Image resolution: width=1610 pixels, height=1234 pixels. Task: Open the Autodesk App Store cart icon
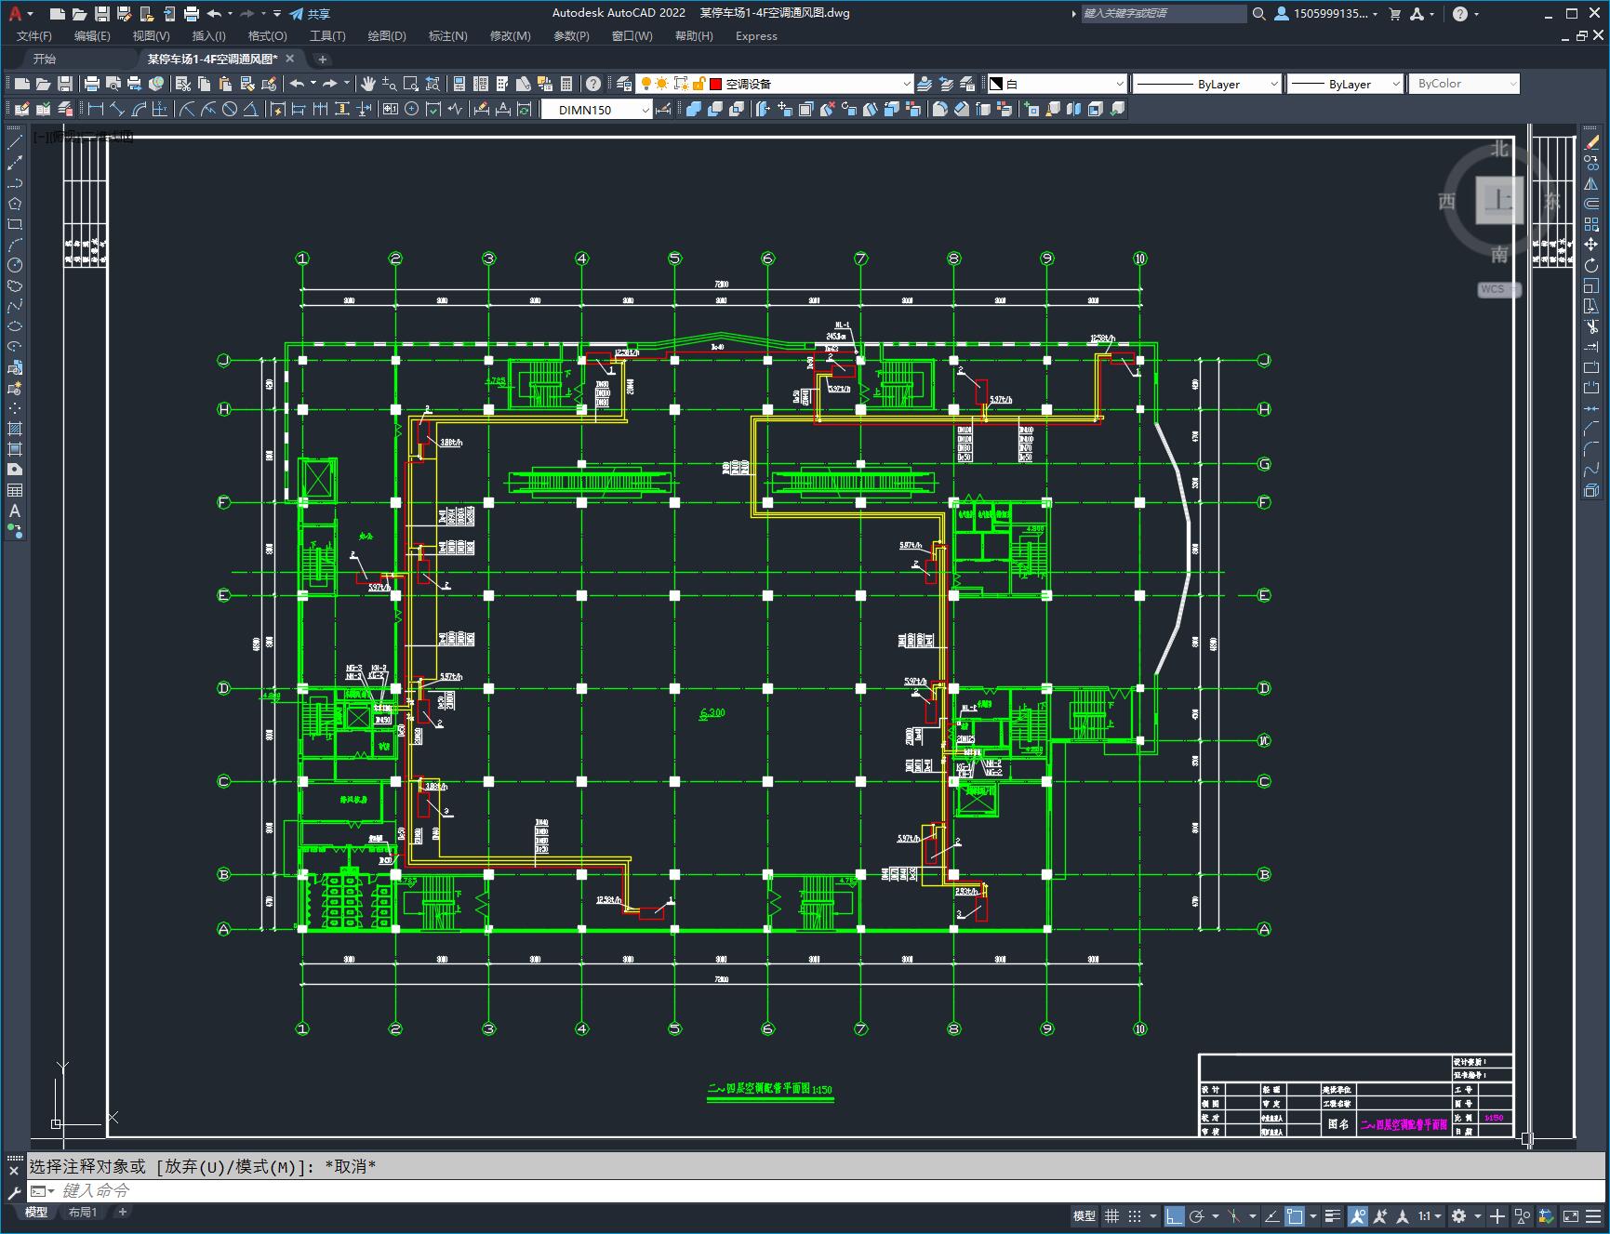click(x=1394, y=14)
